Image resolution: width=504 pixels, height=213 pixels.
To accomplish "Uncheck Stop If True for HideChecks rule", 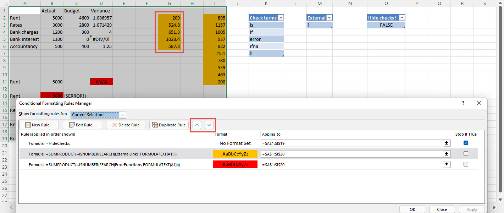I will point(466,143).
